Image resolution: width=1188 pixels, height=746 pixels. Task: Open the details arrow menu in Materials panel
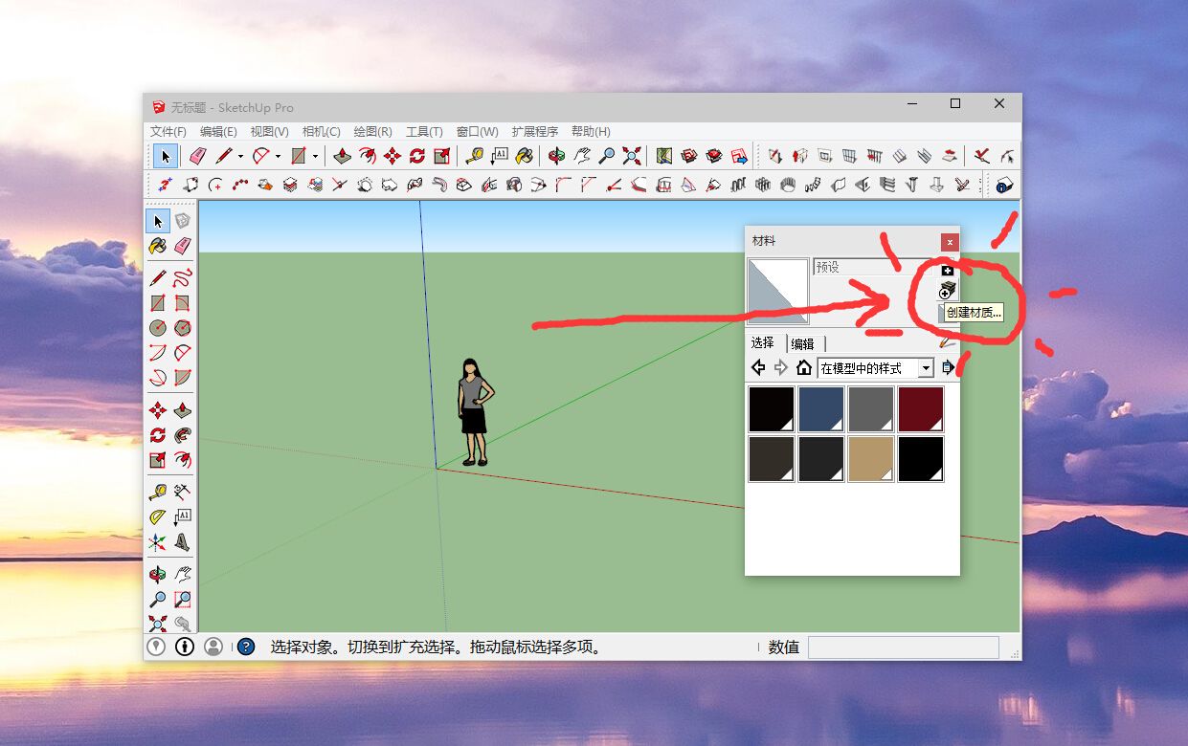point(948,367)
